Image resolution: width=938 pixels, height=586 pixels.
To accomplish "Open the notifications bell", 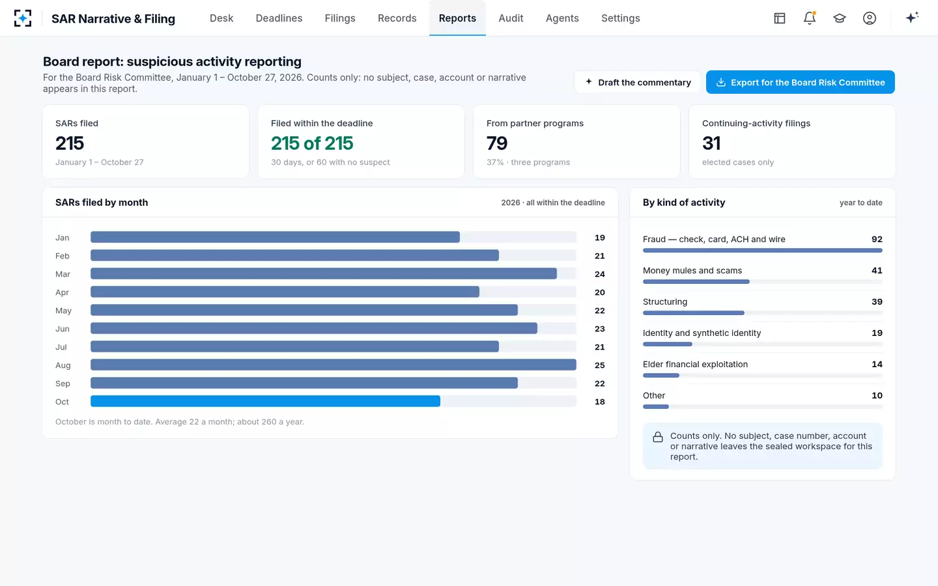I will (x=810, y=18).
